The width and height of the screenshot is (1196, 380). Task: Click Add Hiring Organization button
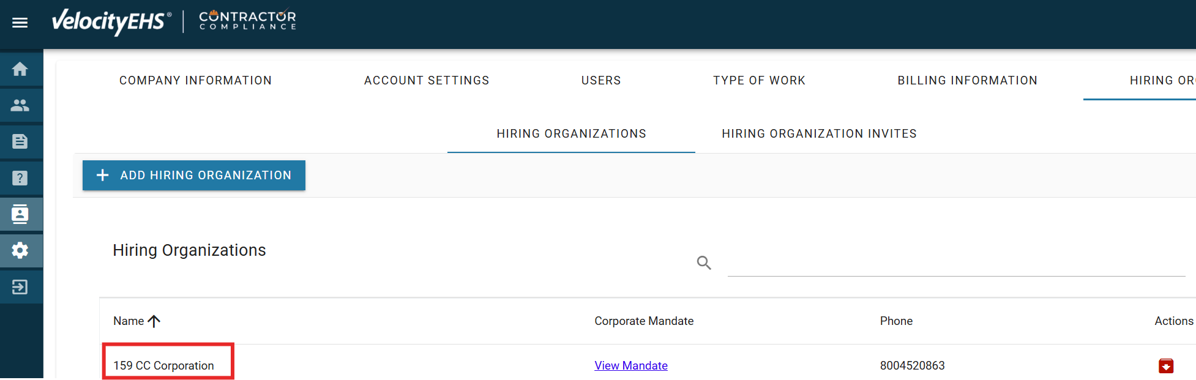pos(194,176)
